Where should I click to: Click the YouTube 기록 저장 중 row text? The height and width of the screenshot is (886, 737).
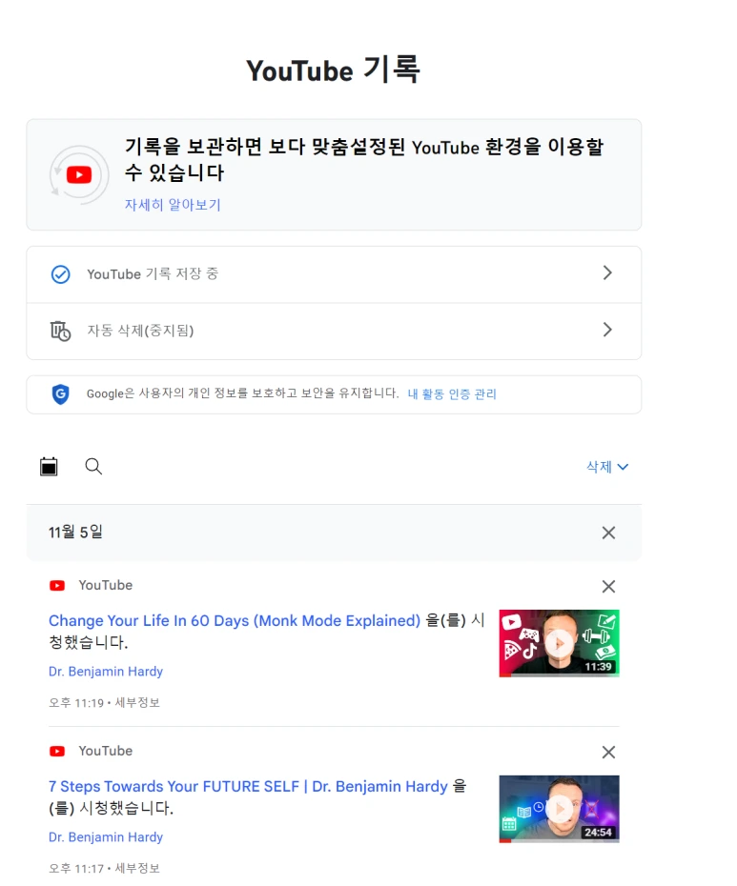point(153,274)
